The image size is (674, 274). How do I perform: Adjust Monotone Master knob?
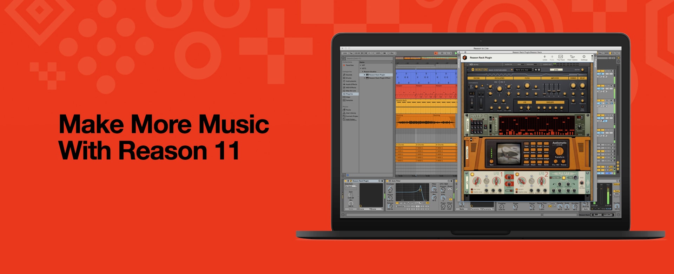(x=582, y=70)
